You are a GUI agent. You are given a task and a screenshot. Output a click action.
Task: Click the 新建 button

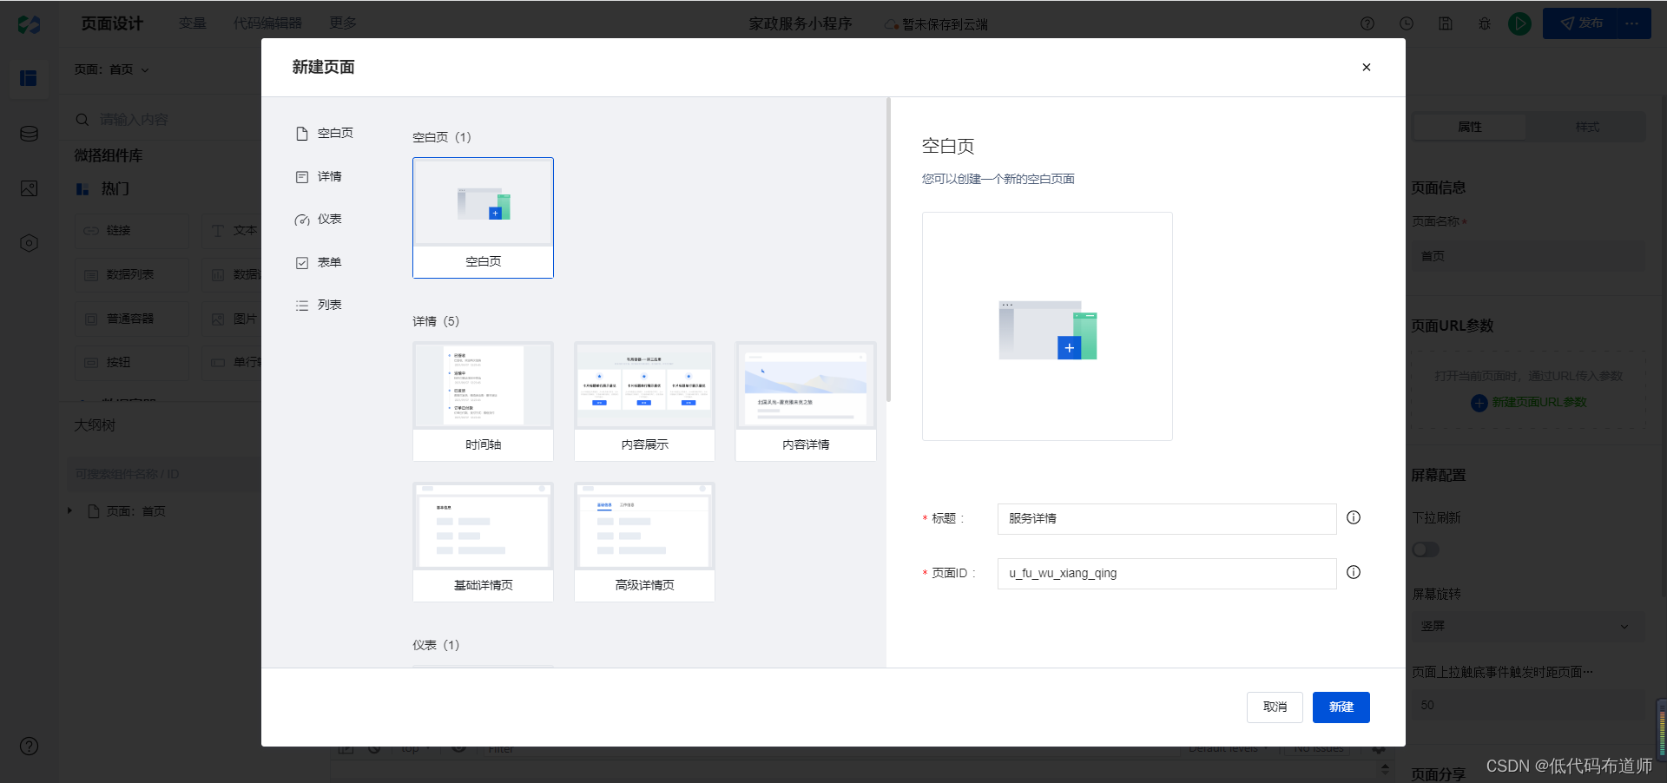[x=1341, y=707]
